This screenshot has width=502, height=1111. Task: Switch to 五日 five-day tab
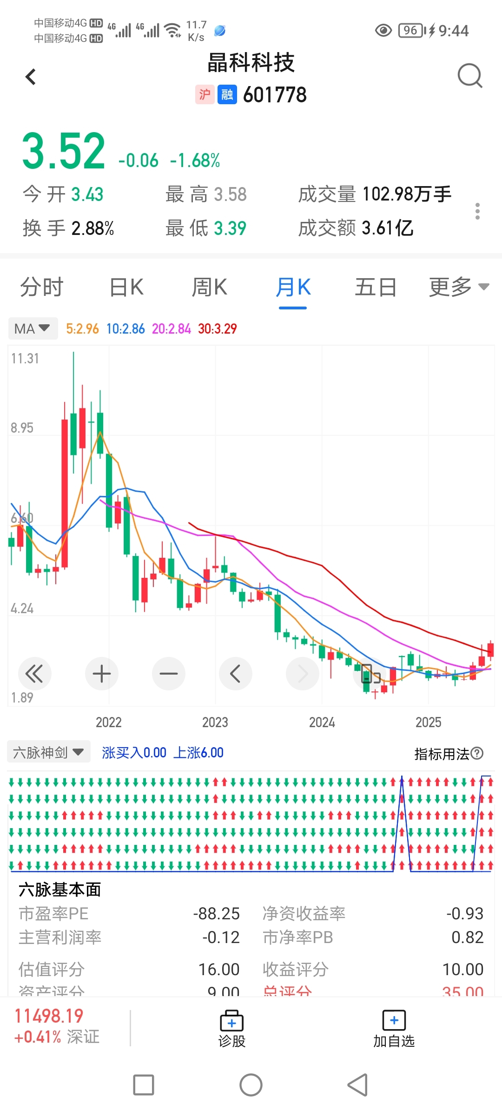376,287
